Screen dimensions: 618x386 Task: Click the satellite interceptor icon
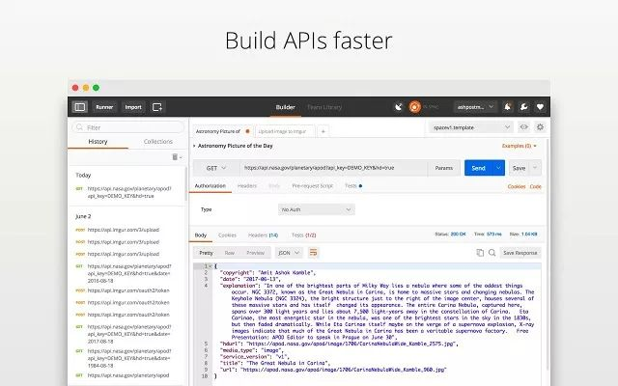point(399,107)
